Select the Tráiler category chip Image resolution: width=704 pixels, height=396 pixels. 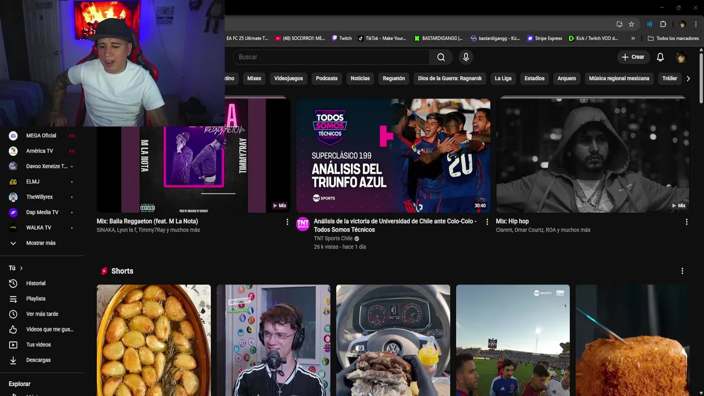[x=670, y=79]
